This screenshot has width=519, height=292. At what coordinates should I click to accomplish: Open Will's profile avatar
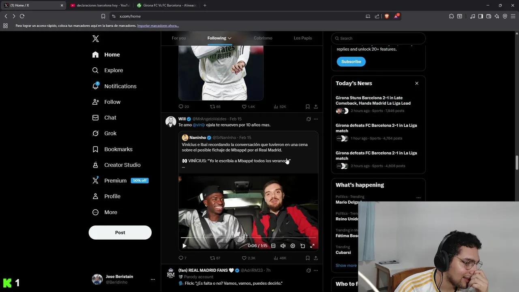pos(171,122)
